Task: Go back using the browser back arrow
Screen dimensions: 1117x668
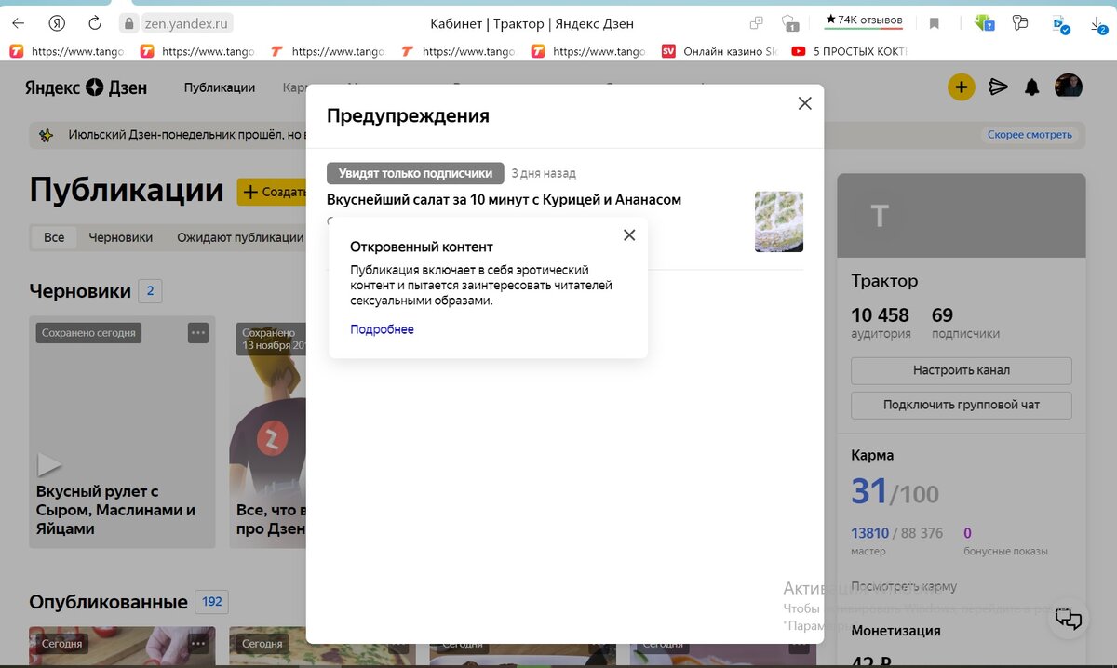Action: (18, 23)
